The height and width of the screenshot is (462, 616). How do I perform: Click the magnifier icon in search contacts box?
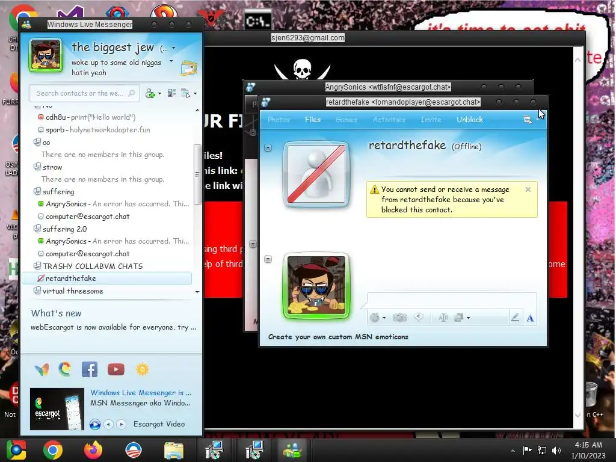pos(132,93)
